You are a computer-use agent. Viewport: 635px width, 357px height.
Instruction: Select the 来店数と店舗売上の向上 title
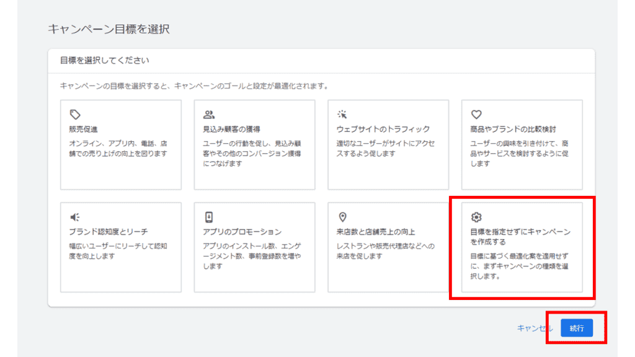point(376,232)
